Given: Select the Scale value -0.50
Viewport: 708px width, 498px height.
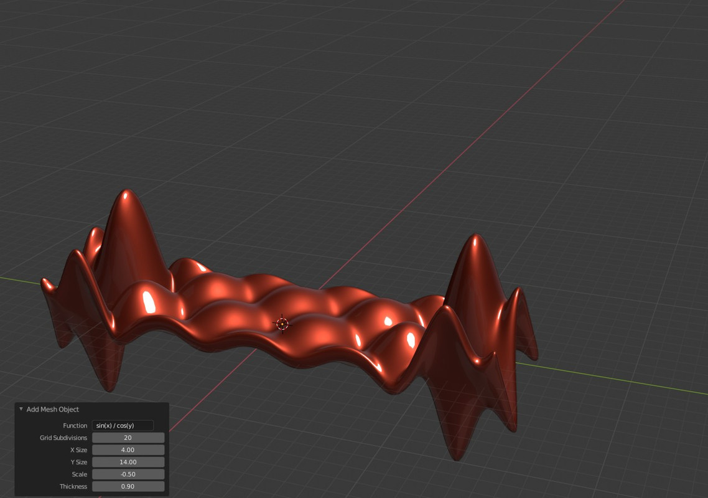Looking at the screenshot, I should (128, 474).
